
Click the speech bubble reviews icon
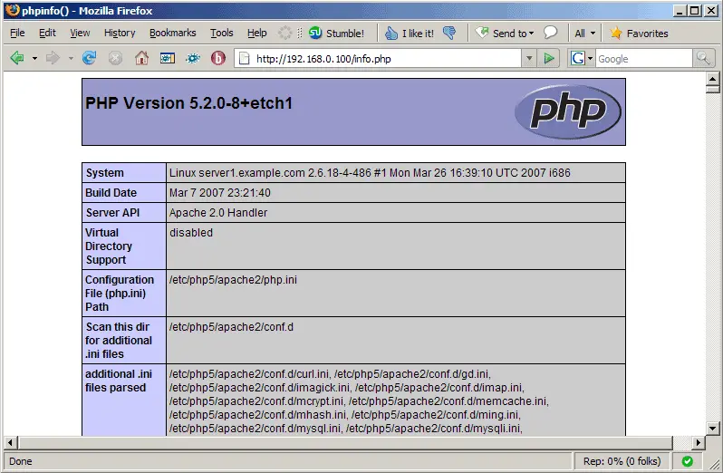(550, 33)
